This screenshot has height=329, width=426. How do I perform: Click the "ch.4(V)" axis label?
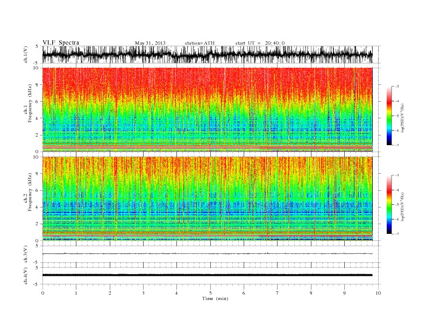coord(25,276)
